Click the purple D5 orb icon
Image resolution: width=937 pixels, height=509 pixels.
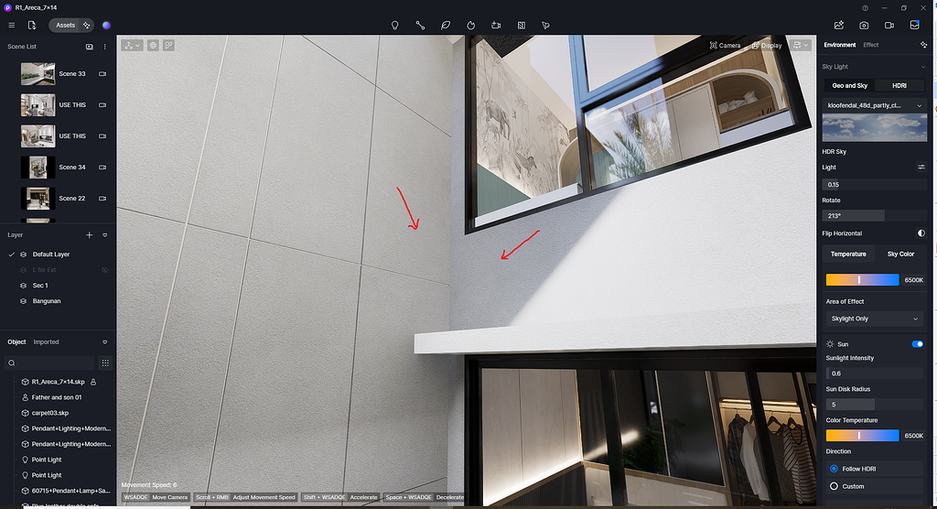(x=106, y=25)
